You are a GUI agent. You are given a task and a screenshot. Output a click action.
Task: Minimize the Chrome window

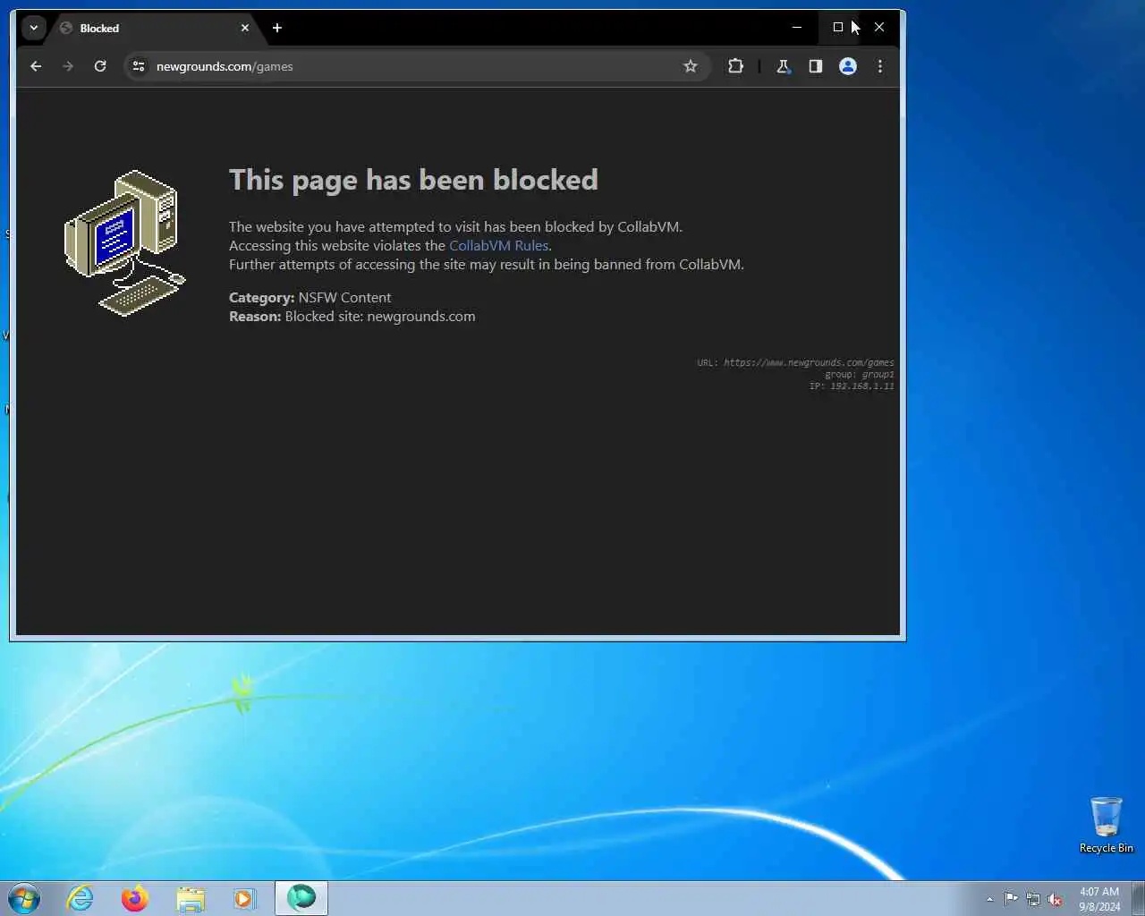tap(797, 27)
